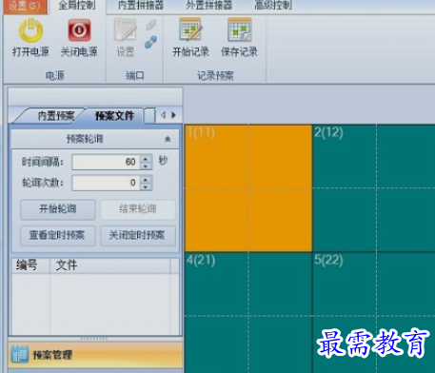This screenshot has width=435, height=373.
Task: Save record with 保存记录 icon
Action: tap(240, 29)
